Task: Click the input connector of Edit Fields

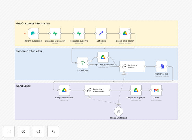Action: (96, 33)
